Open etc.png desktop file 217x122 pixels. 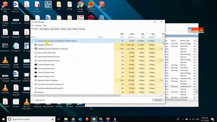pos(16,103)
